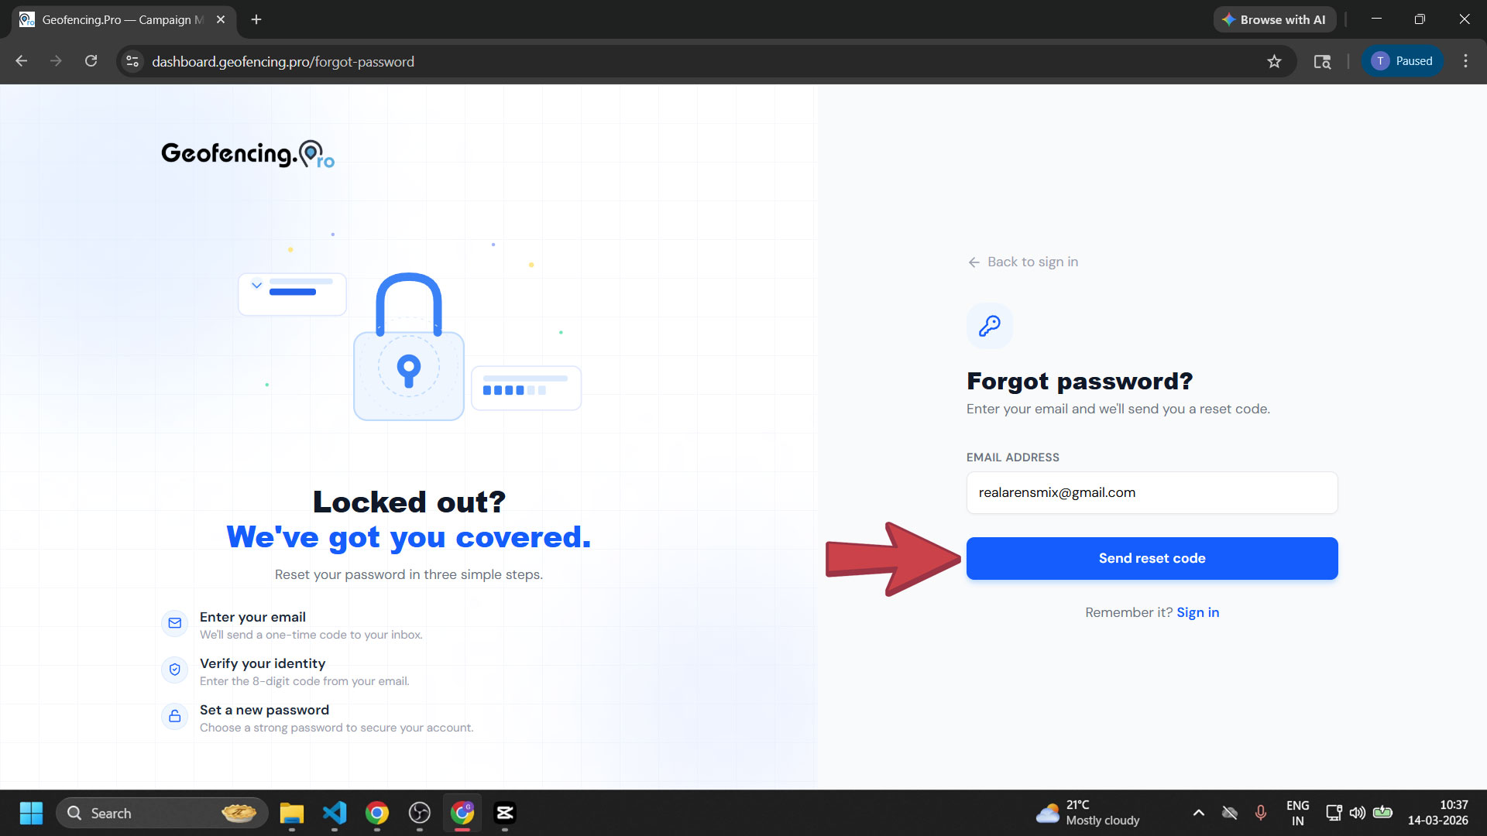Click the key icon above Forgot password heading
Image resolution: width=1487 pixels, height=836 pixels.
point(989,325)
